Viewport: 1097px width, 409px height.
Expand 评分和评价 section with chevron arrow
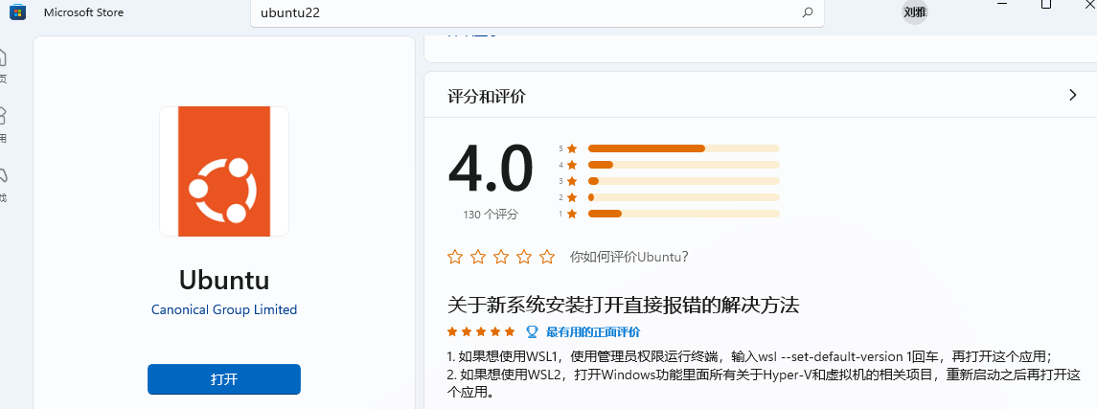[x=1072, y=95]
